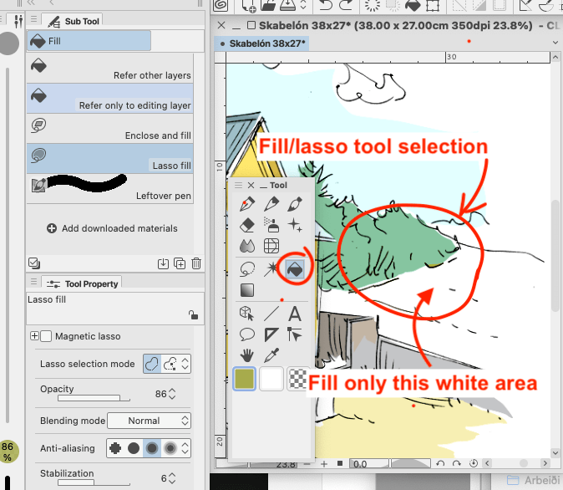Select the Figure line tool
Viewport: 563px width, 490px height.
[x=271, y=313]
